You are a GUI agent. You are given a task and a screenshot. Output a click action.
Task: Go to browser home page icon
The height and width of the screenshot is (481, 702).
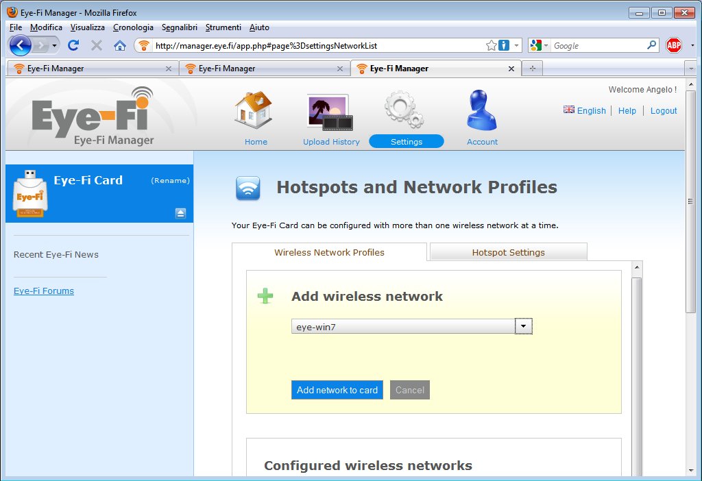(119, 45)
